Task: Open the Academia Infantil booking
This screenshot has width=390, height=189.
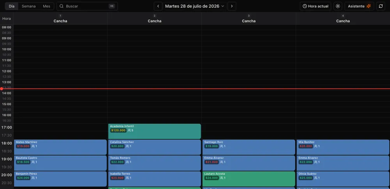Action: pos(154,131)
